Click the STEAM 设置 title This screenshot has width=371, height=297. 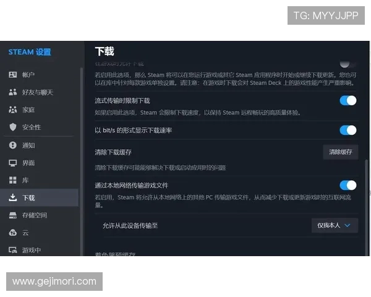point(30,52)
